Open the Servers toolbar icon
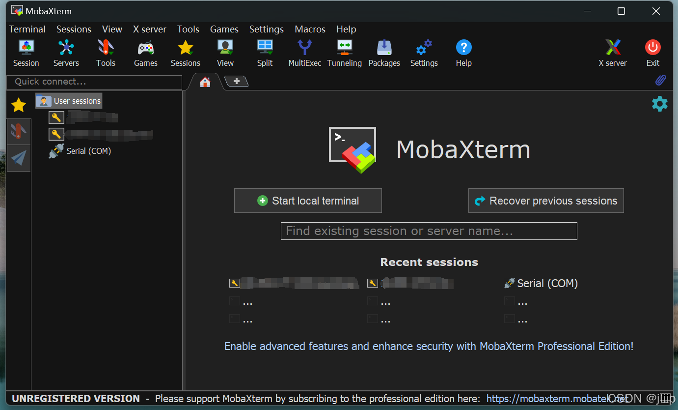Viewport: 678px width, 410px height. [66, 53]
